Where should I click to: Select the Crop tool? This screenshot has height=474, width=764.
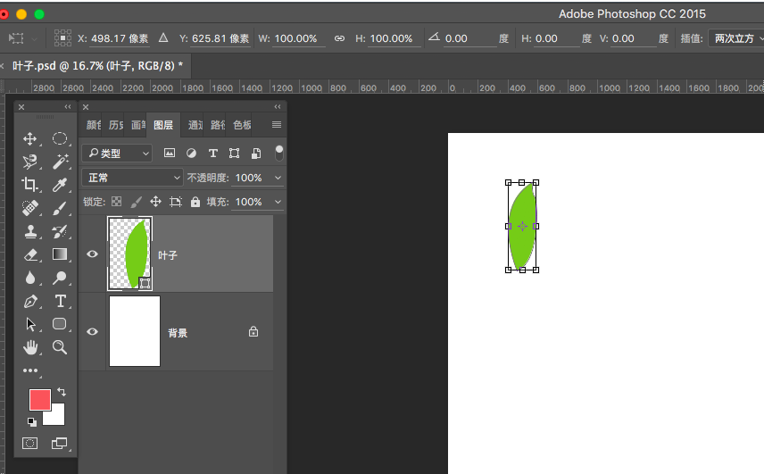point(30,185)
